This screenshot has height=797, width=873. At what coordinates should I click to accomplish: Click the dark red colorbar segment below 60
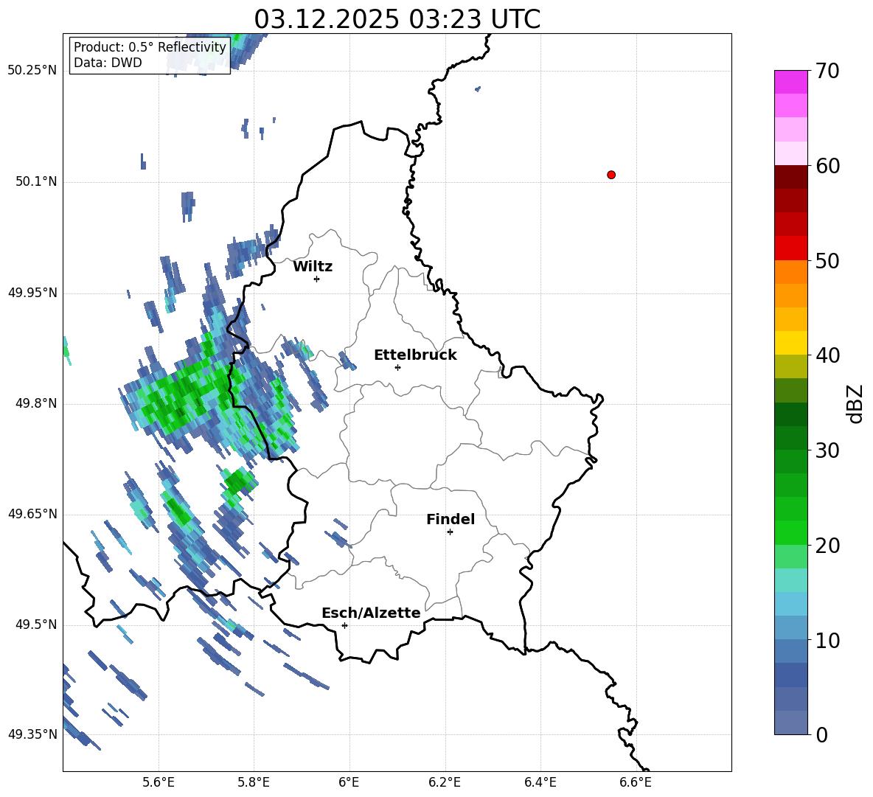(x=790, y=177)
